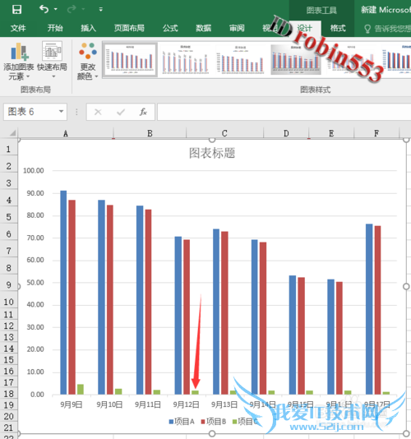
Task: Open the Undo history dropdown arrow
Action: (x=56, y=10)
